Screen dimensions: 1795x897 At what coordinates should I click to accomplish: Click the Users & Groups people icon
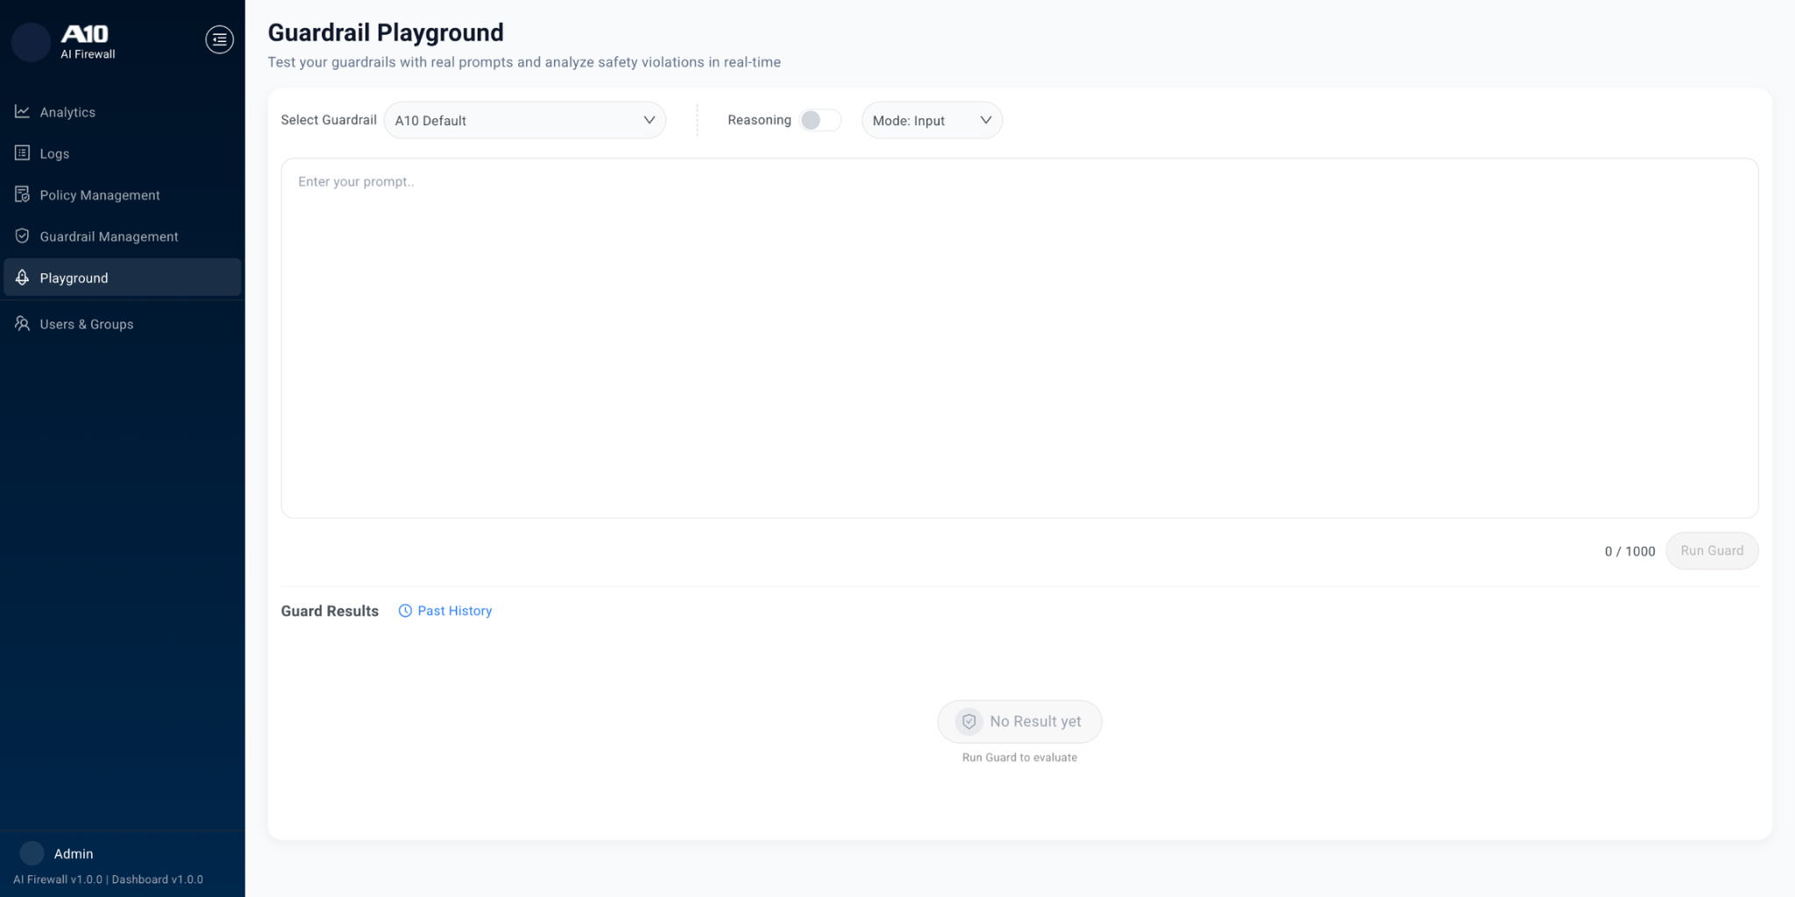(23, 324)
